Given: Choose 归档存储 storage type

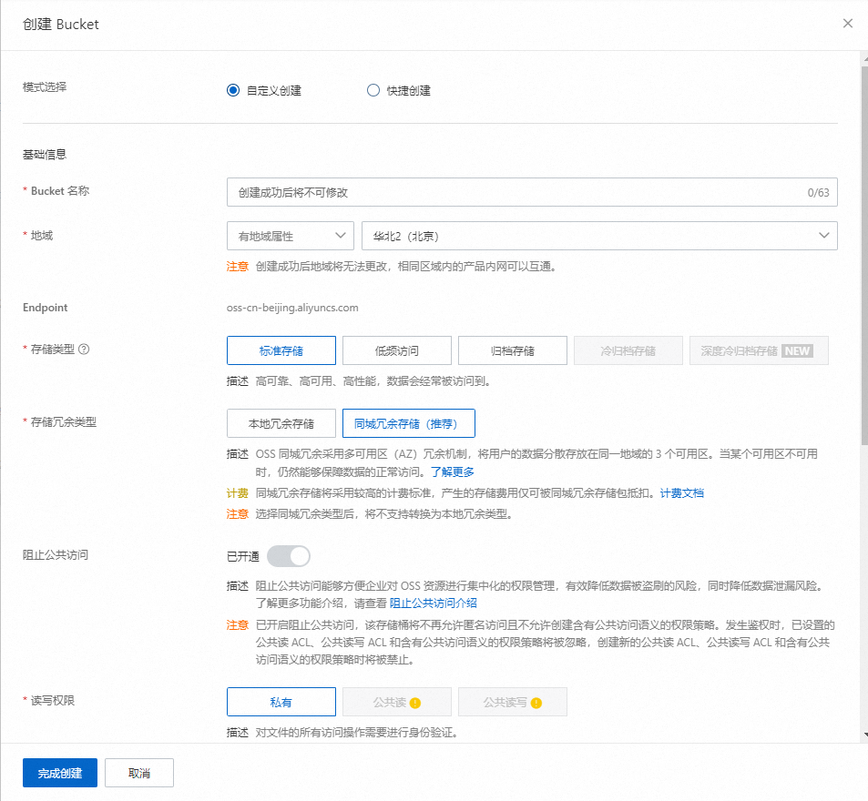Looking at the screenshot, I should pyautogui.click(x=513, y=350).
